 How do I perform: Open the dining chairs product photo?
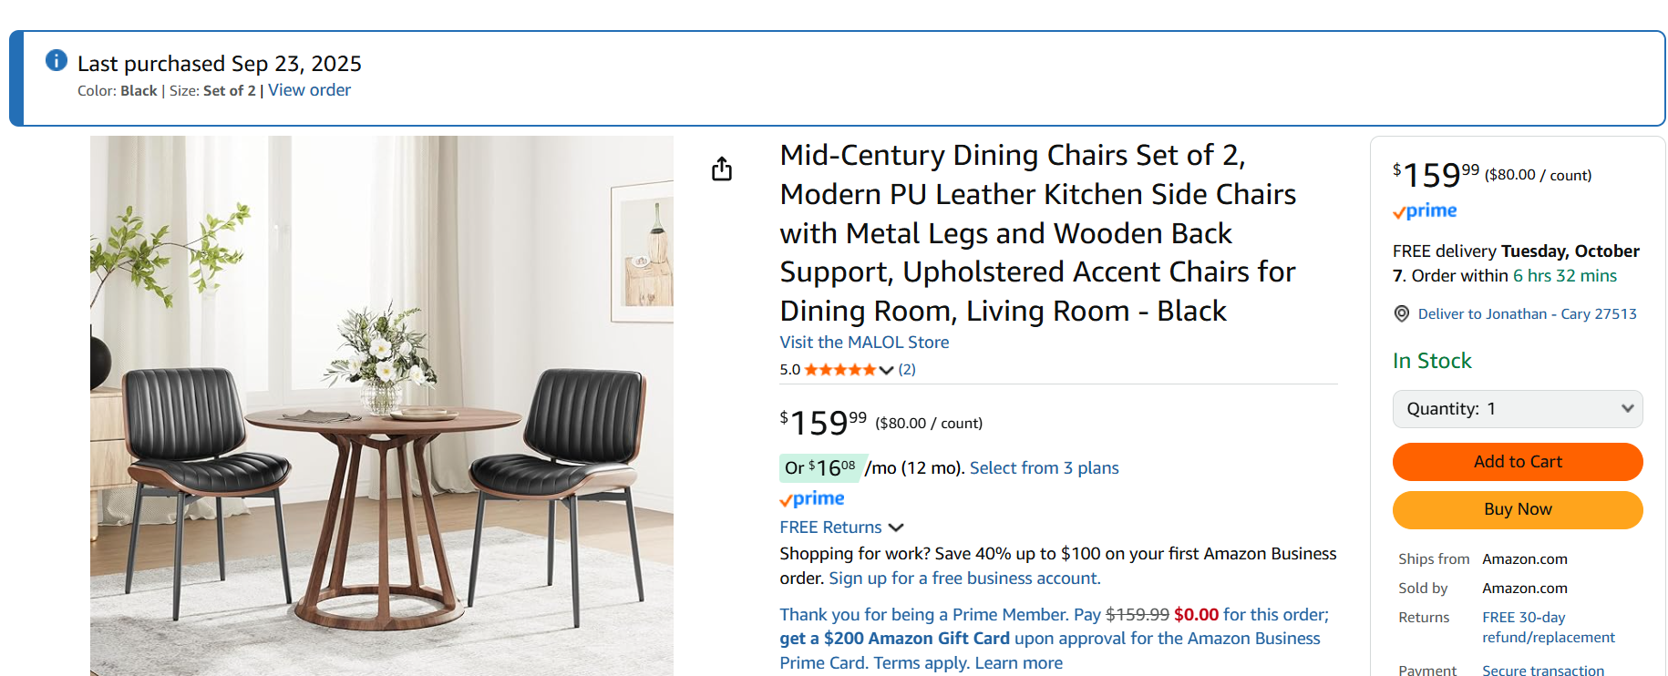coord(382,405)
